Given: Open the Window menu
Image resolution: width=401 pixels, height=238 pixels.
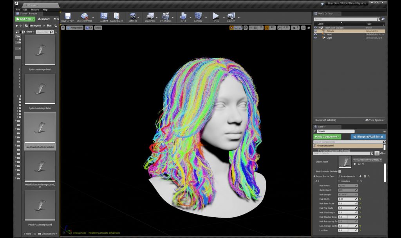Looking at the screenshot, I should click(35, 9).
